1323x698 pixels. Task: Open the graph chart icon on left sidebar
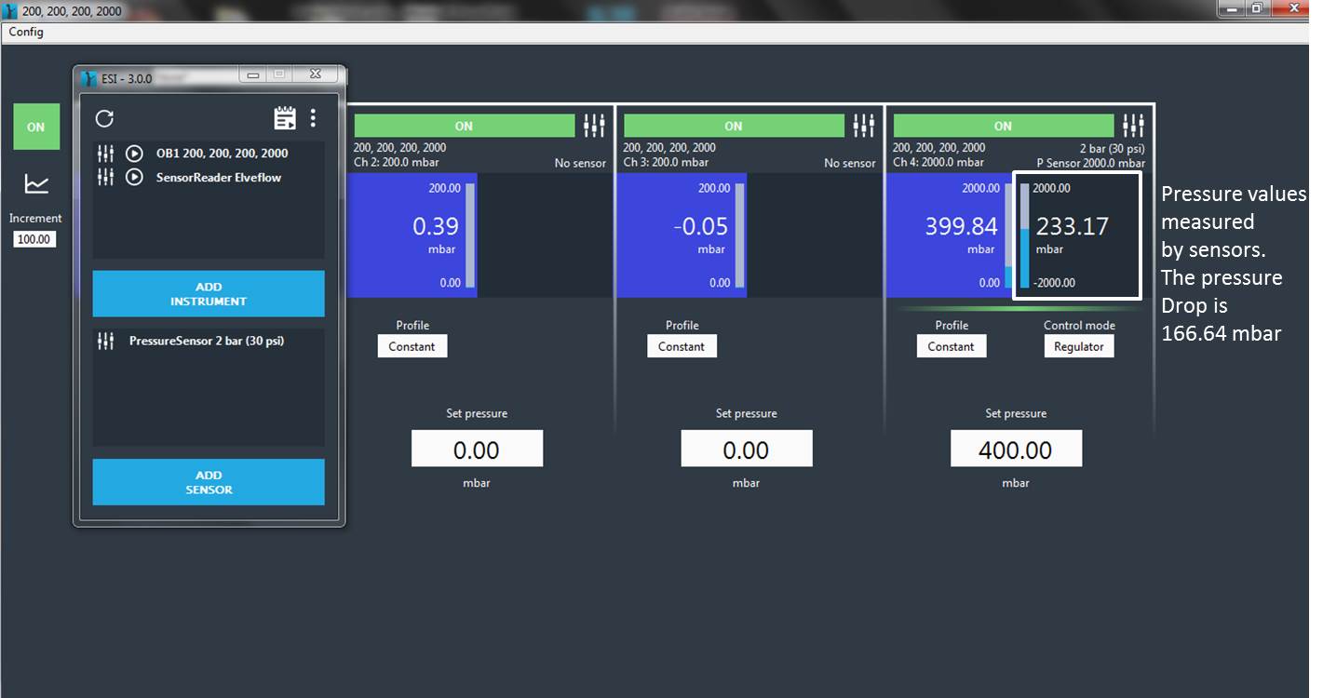(36, 184)
